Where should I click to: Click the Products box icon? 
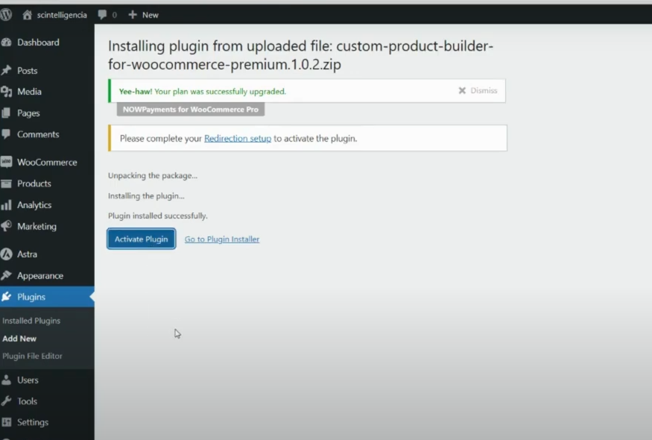[x=6, y=183]
